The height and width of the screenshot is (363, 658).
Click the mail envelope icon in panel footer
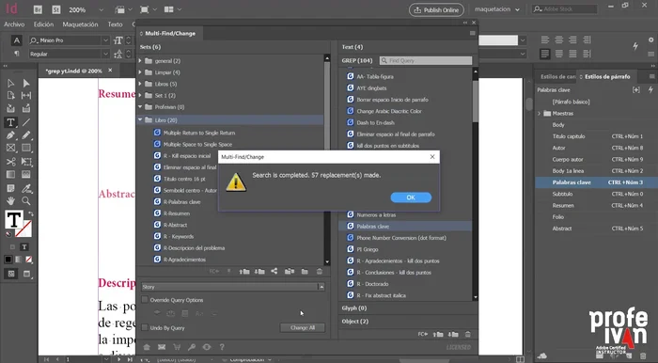(x=162, y=347)
